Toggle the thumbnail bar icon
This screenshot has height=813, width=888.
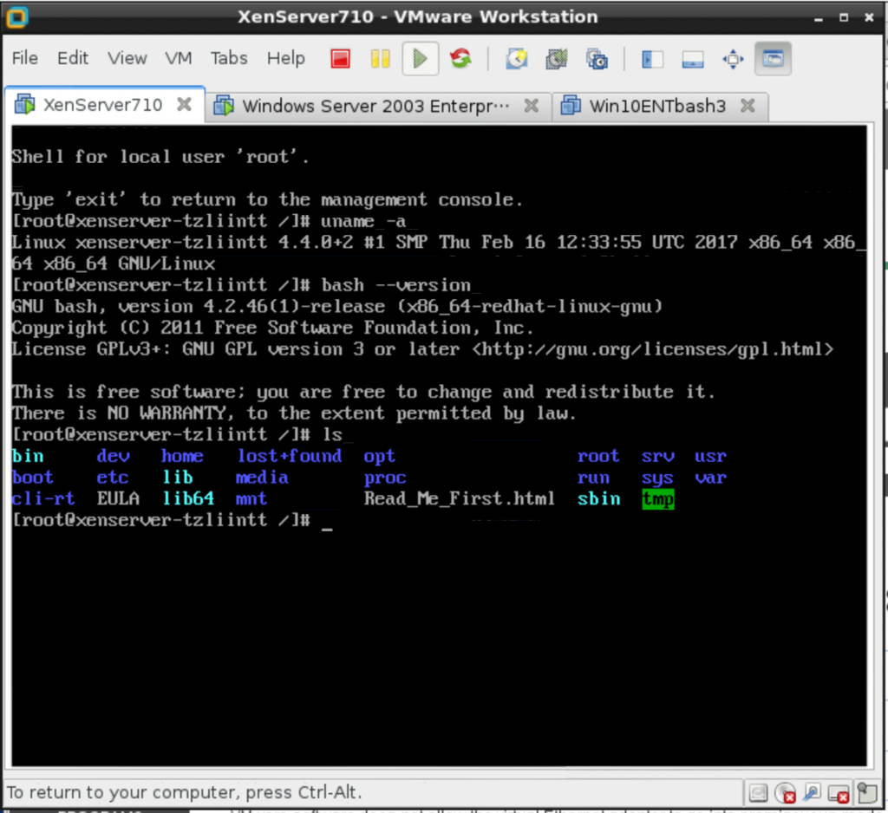[693, 59]
